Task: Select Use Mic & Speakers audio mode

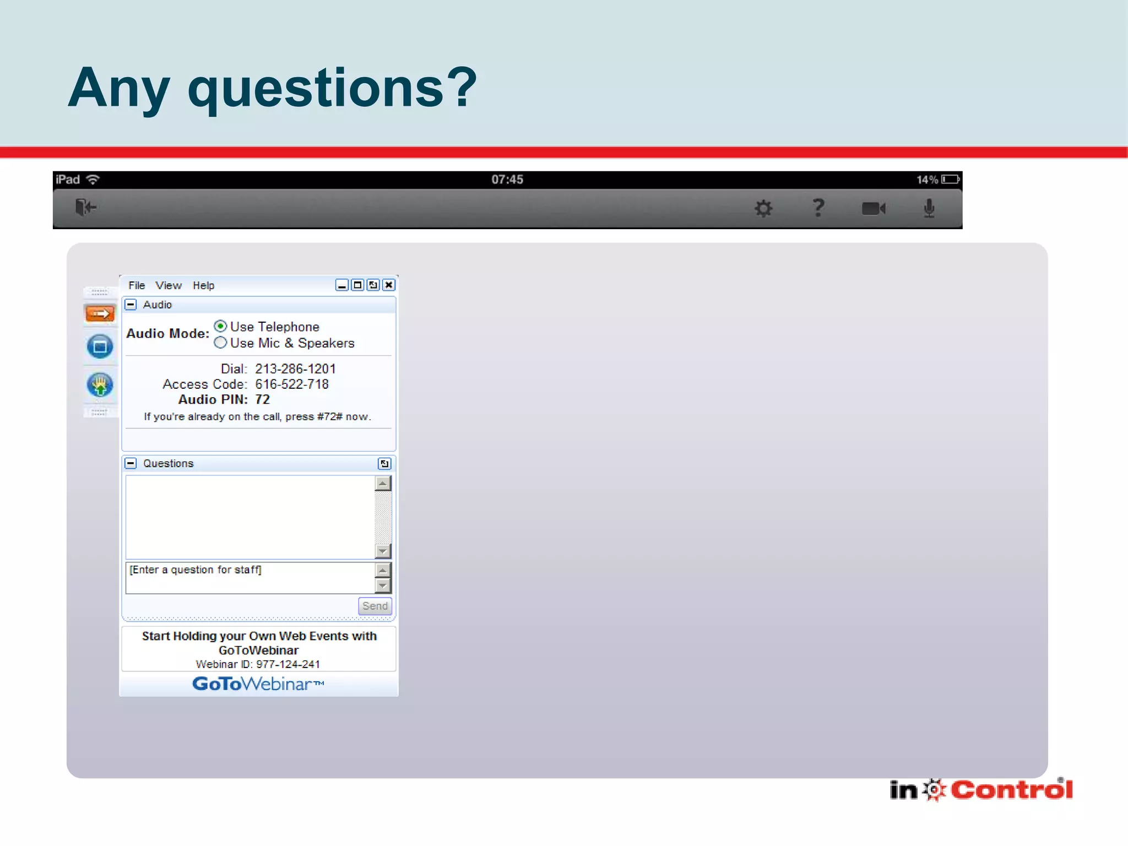Action: click(x=220, y=343)
